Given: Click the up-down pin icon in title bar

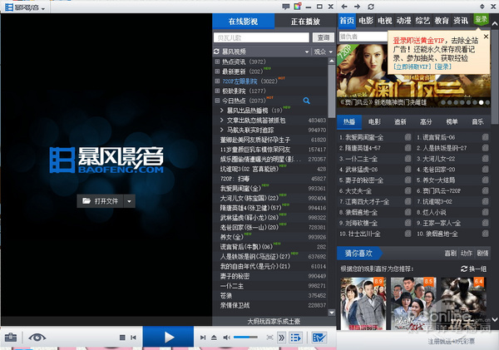Looking at the screenshot, I should coord(482,7).
